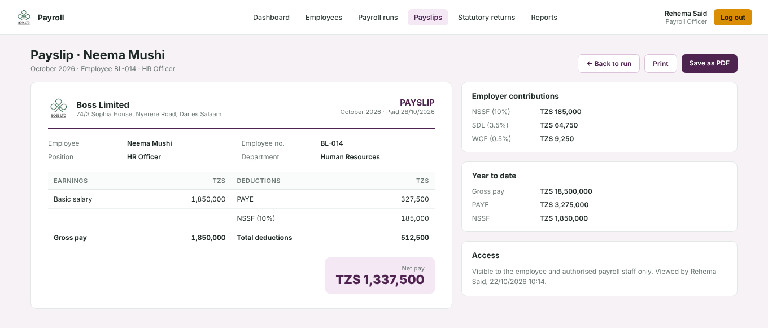Click the Basic salary row label
This screenshot has width=768, height=328.
[x=73, y=199]
